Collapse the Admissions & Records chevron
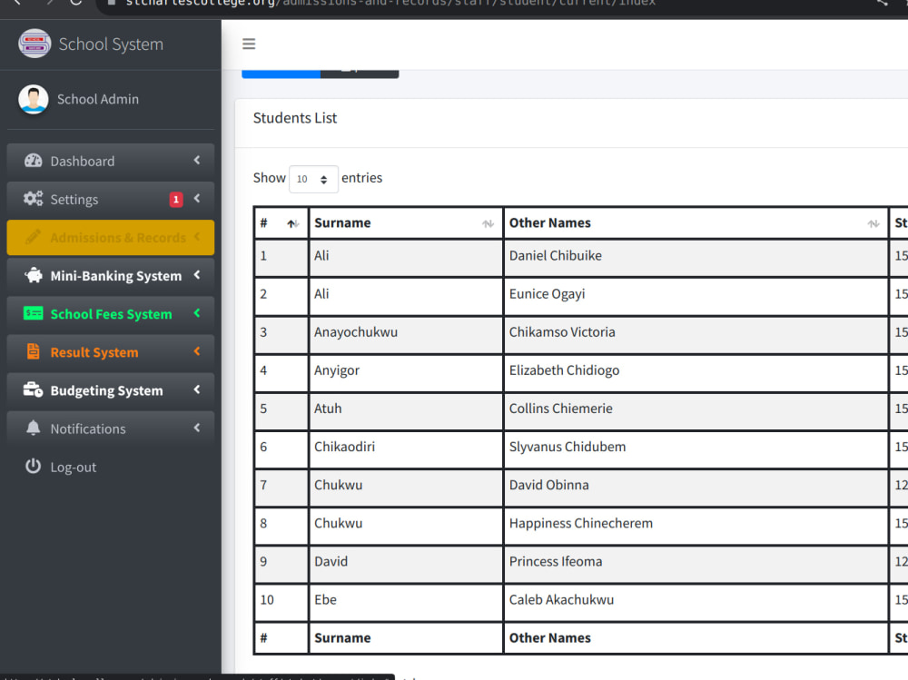The width and height of the screenshot is (908, 680). coord(197,236)
